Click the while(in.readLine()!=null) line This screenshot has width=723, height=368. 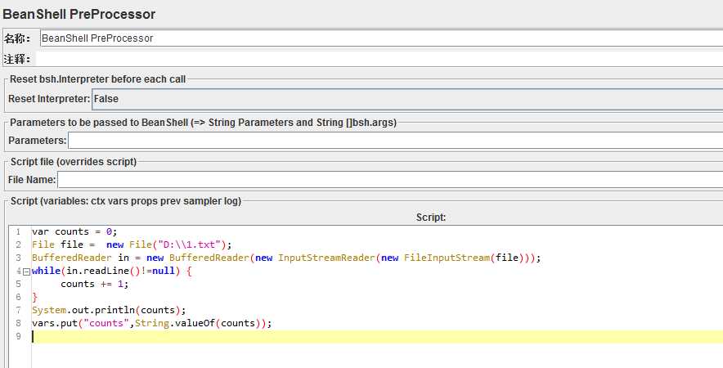[111, 271]
